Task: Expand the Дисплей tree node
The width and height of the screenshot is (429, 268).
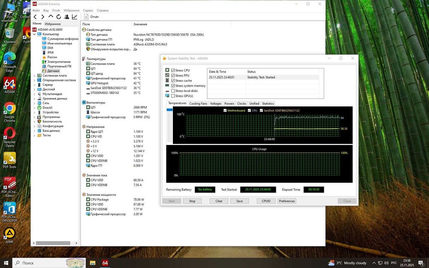Action: pyautogui.click(x=34, y=90)
